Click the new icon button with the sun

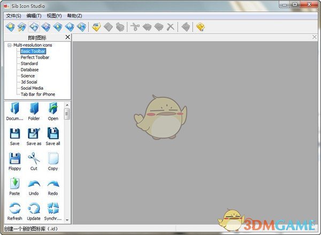pyautogui.click(x=10, y=27)
